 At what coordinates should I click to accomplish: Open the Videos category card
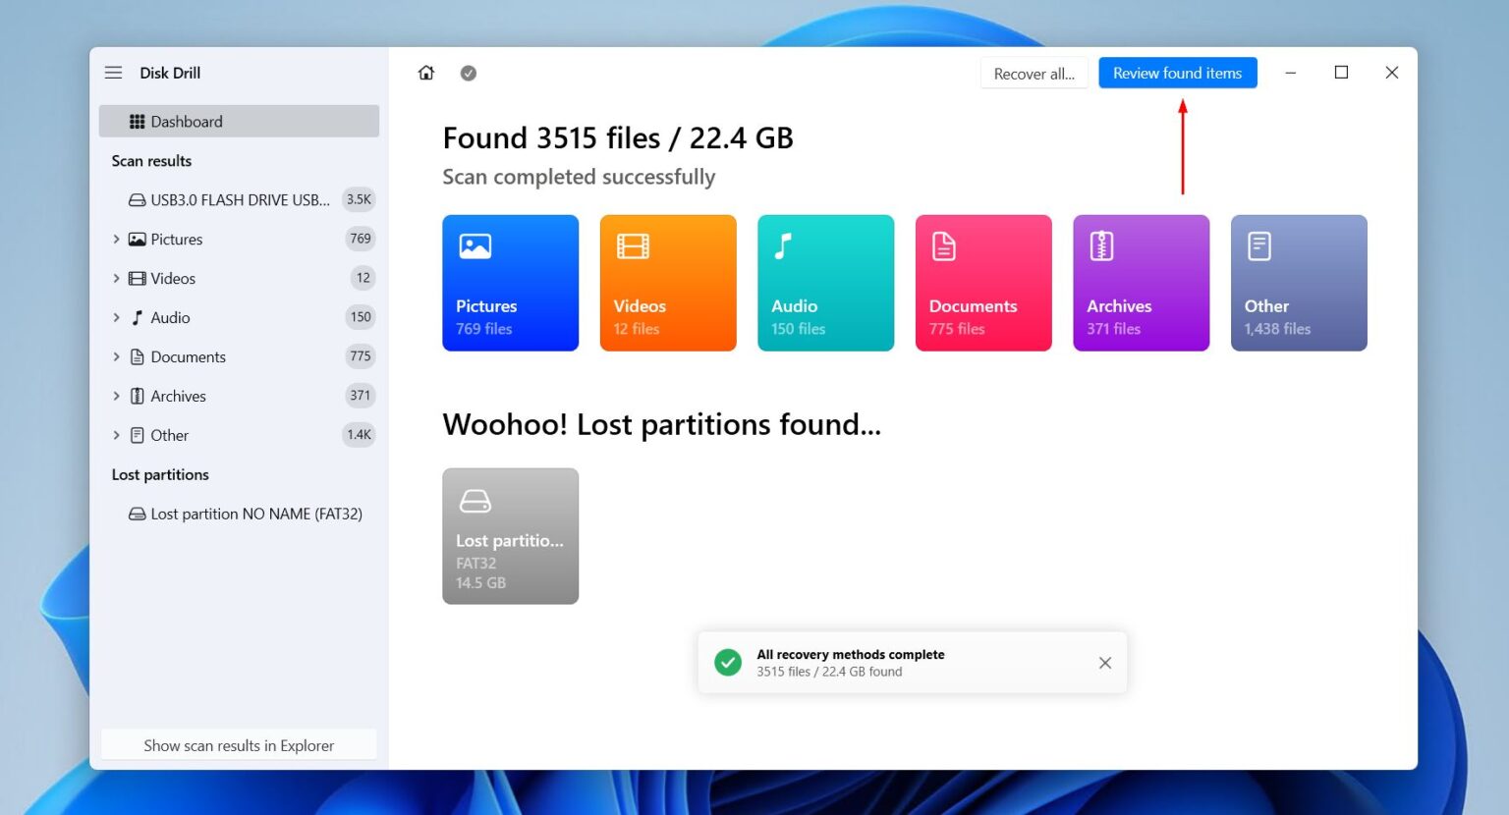click(668, 283)
